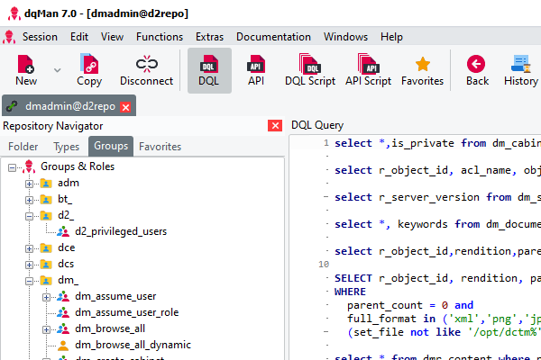The image size is (541, 360).
Task: Expand the dce group folder
Action: pyautogui.click(x=30, y=248)
